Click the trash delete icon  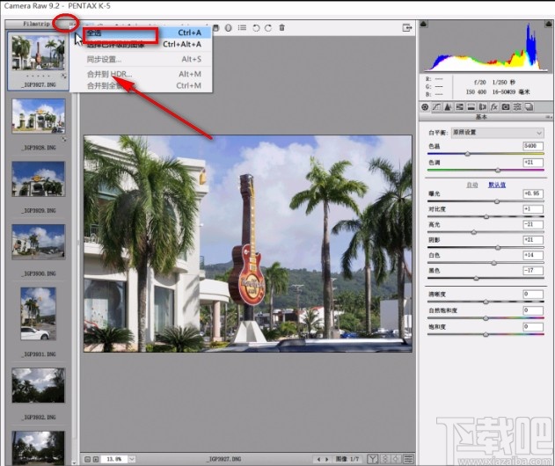[281, 27]
